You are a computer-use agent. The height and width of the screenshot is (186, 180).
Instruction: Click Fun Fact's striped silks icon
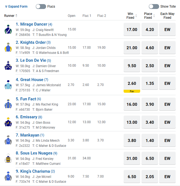click(8, 104)
